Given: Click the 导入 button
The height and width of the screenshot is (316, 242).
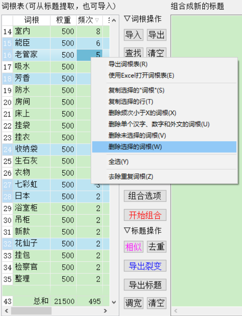Looking at the screenshot, I should click(x=133, y=35).
